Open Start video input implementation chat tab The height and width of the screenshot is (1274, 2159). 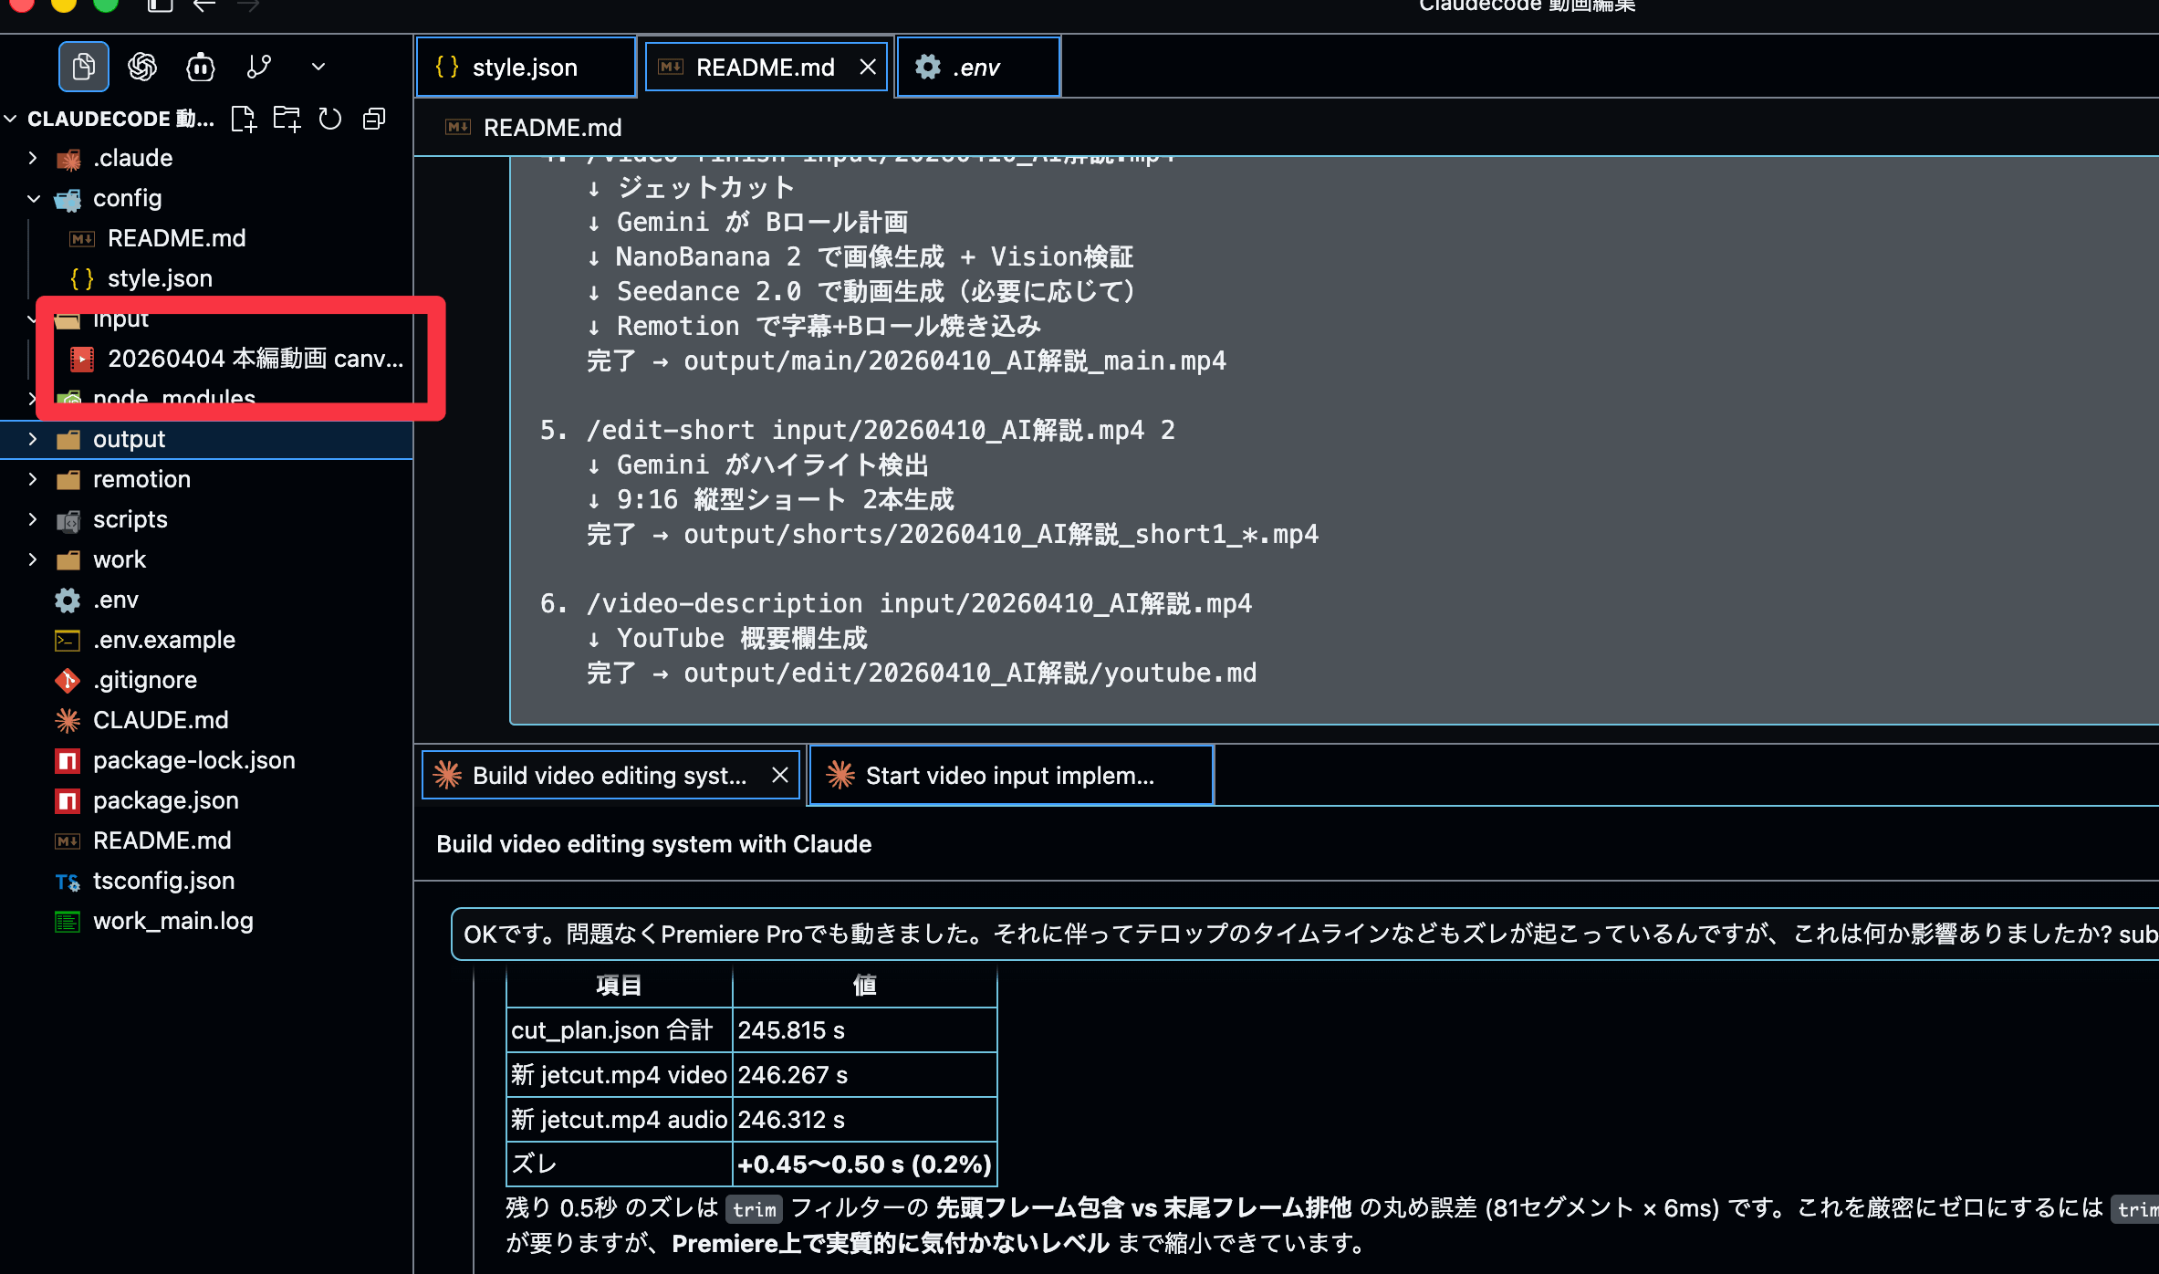(1009, 776)
